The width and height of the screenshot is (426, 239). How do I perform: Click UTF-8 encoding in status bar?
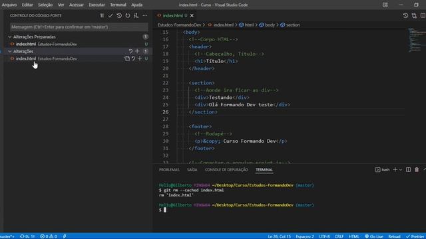(x=324, y=236)
